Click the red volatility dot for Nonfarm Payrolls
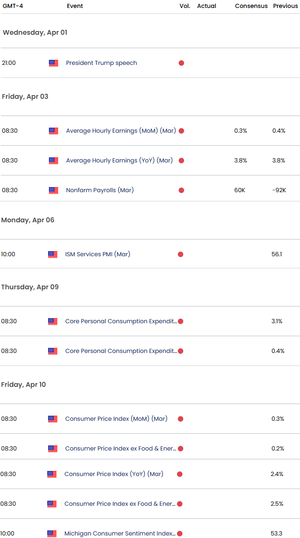The height and width of the screenshot is (538, 300). [x=181, y=190]
